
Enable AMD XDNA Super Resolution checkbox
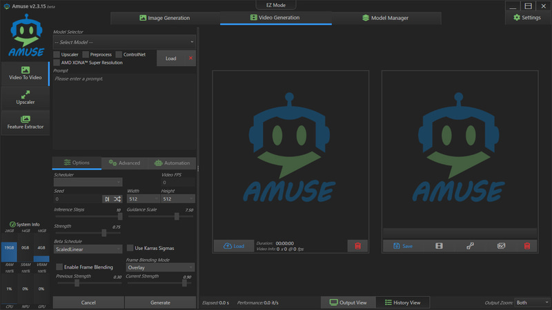pos(57,63)
